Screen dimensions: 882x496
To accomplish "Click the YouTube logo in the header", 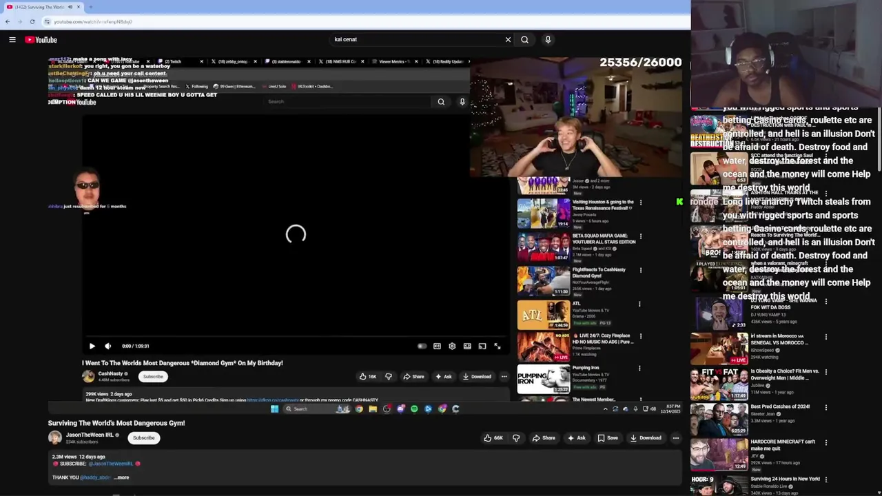I will (41, 40).
